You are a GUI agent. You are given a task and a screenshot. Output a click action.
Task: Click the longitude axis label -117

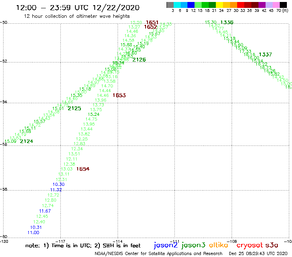(x=61, y=242)
